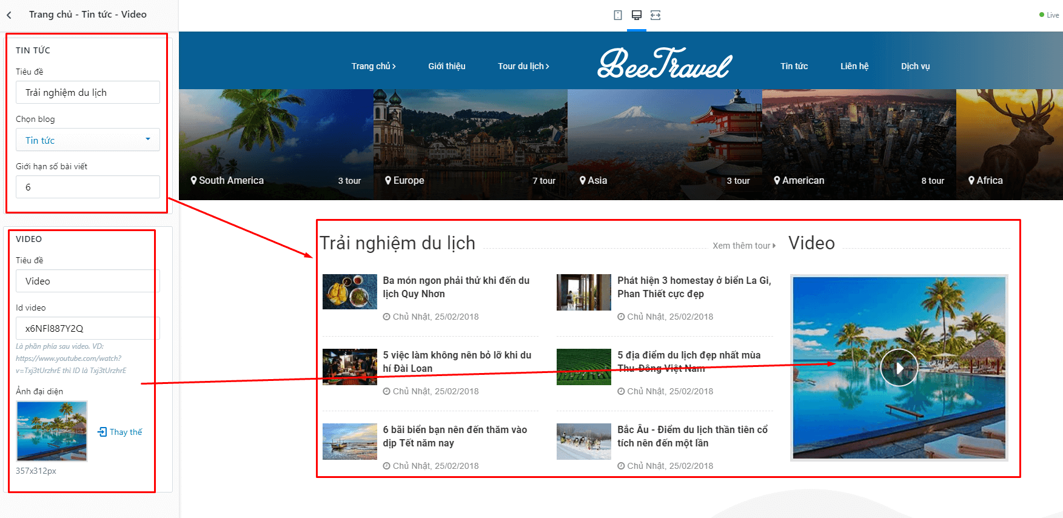
Task: Open the Giới thiệu menu item
Action: point(447,66)
